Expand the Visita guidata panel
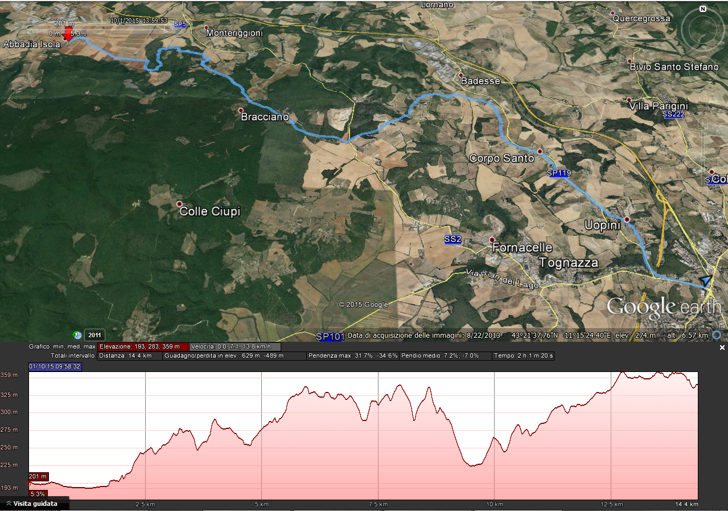The width and height of the screenshot is (728, 511). pyautogui.click(x=34, y=504)
